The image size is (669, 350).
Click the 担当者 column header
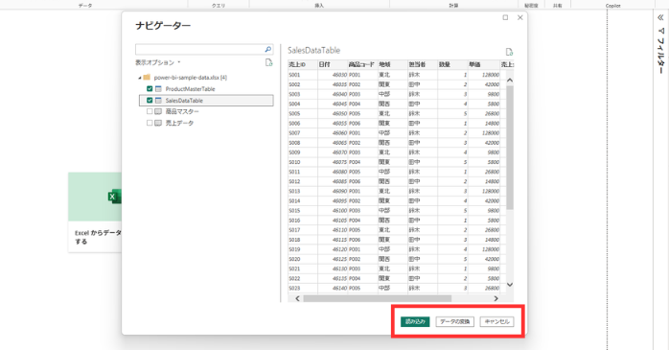pos(422,64)
